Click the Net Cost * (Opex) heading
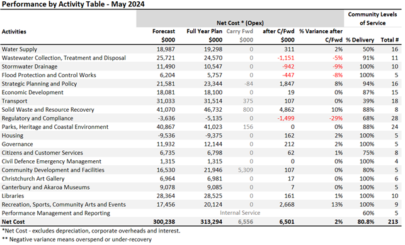 (x=240, y=23)
